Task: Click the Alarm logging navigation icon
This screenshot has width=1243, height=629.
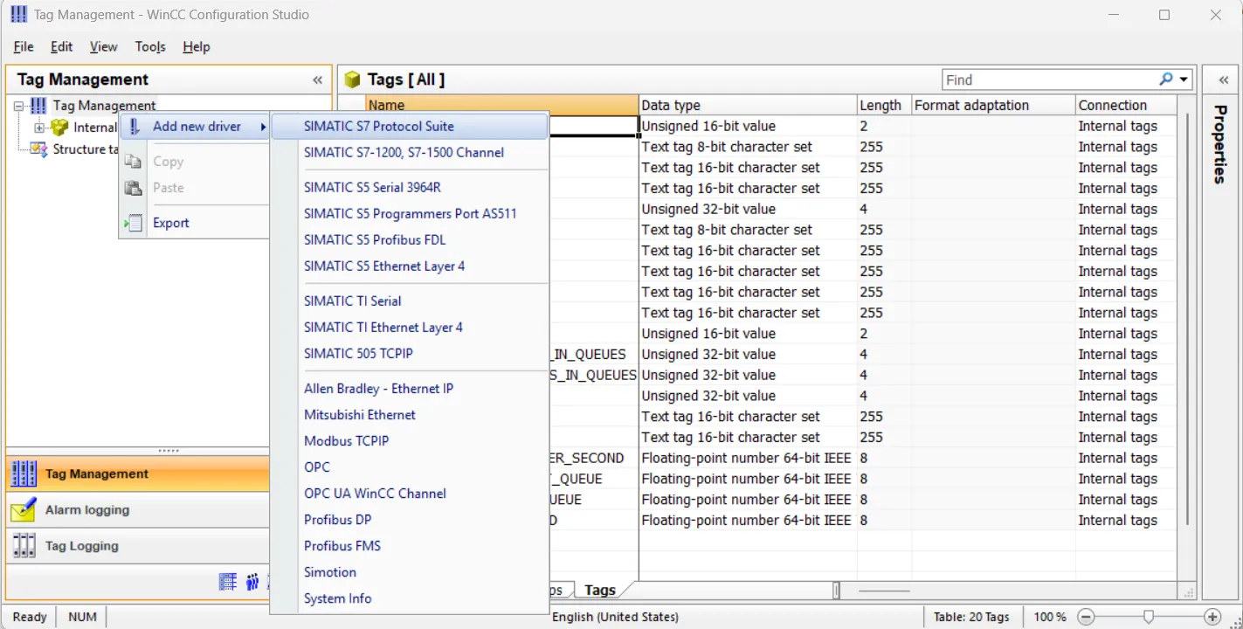Action: point(24,510)
